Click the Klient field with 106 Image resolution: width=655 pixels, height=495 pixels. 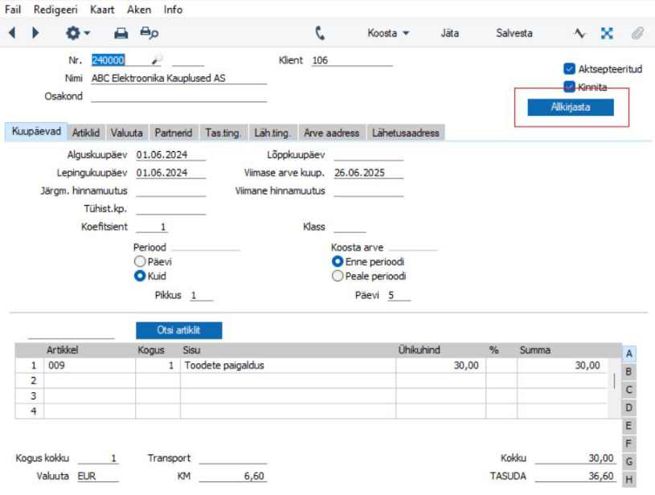click(352, 60)
